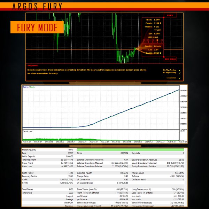This screenshot has width=209, height=209.
Task: Click the Gross Profit value 63 701 158.79
Action: click(x=67, y=163)
